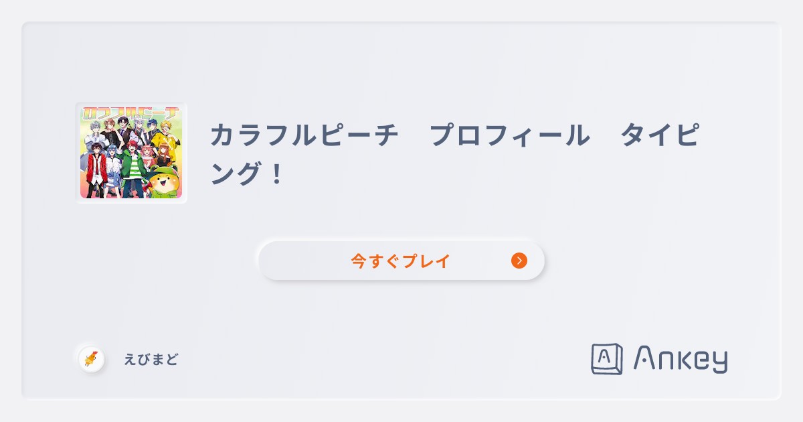Click the creator name えびまど
The height and width of the screenshot is (422, 803).
(x=150, y=359)
